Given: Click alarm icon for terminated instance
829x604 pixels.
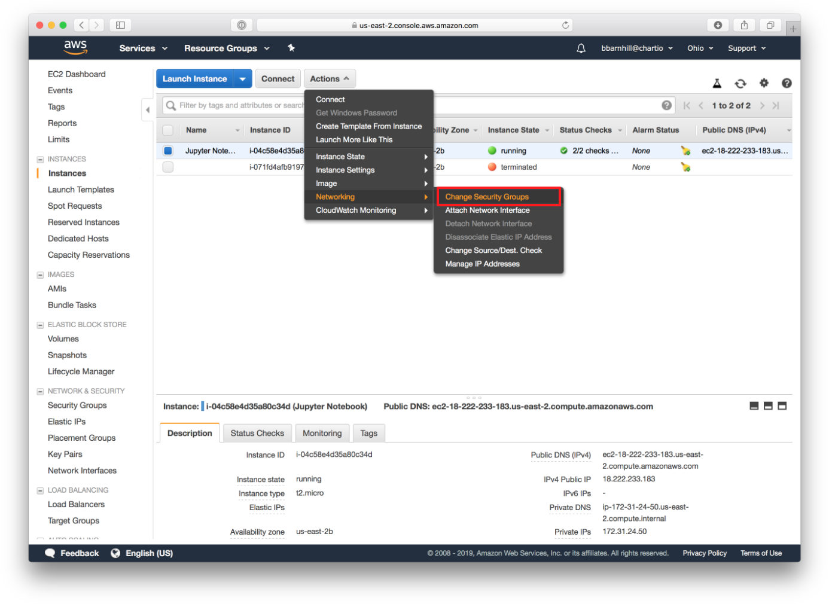Looking at the screenshot, I should [685, 167].
